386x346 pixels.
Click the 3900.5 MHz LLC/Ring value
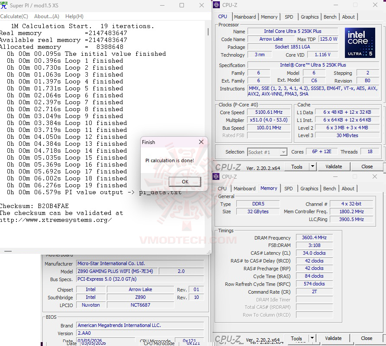(x=351, y=219)
